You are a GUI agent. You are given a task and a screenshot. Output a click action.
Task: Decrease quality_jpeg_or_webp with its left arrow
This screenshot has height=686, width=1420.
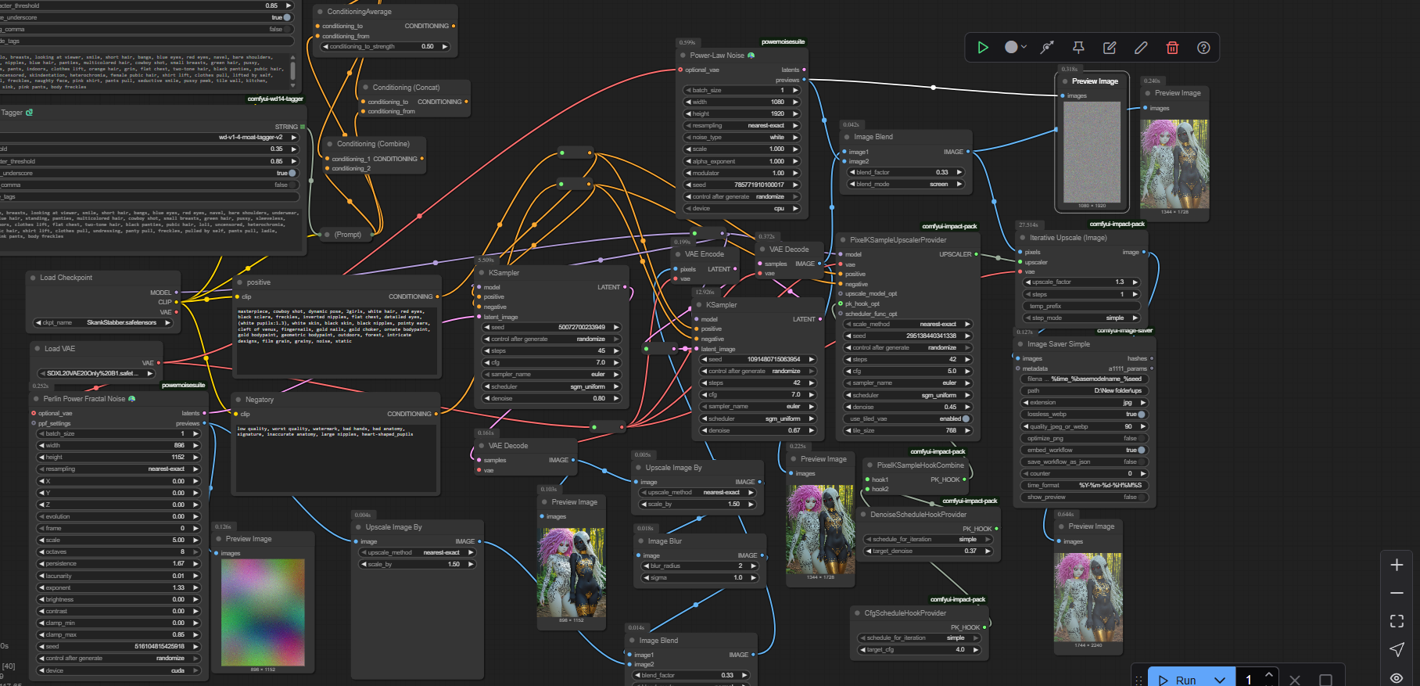(x=1024, y=426)
